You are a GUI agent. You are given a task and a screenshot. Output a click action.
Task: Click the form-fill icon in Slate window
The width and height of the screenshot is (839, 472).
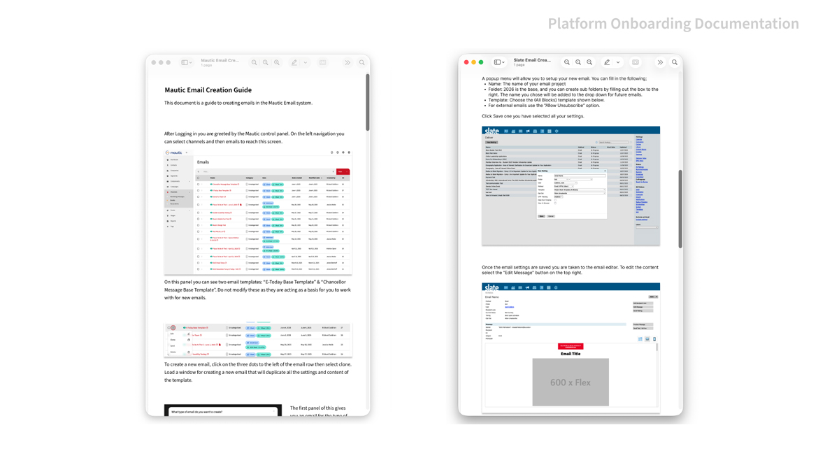click(x=636, y=62)
